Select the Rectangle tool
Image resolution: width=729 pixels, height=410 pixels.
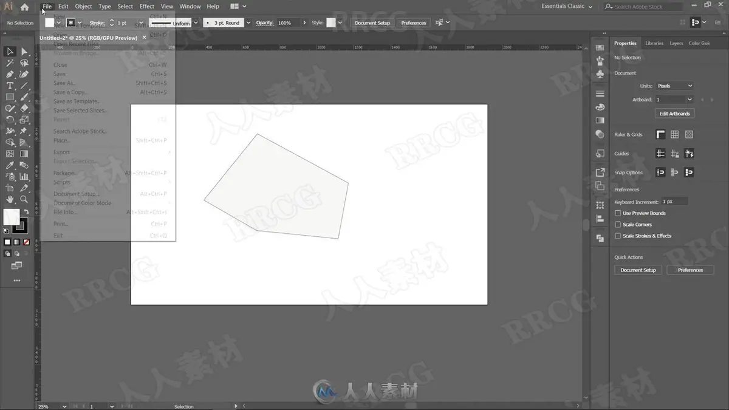(10, 97)
